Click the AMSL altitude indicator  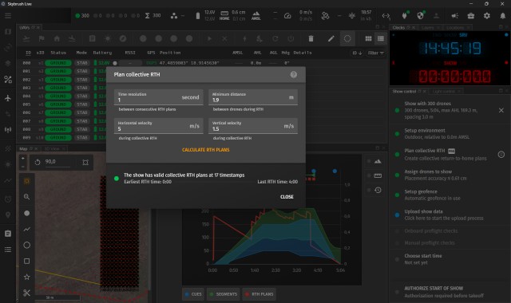pyautogui.click(x=256, y=16)
